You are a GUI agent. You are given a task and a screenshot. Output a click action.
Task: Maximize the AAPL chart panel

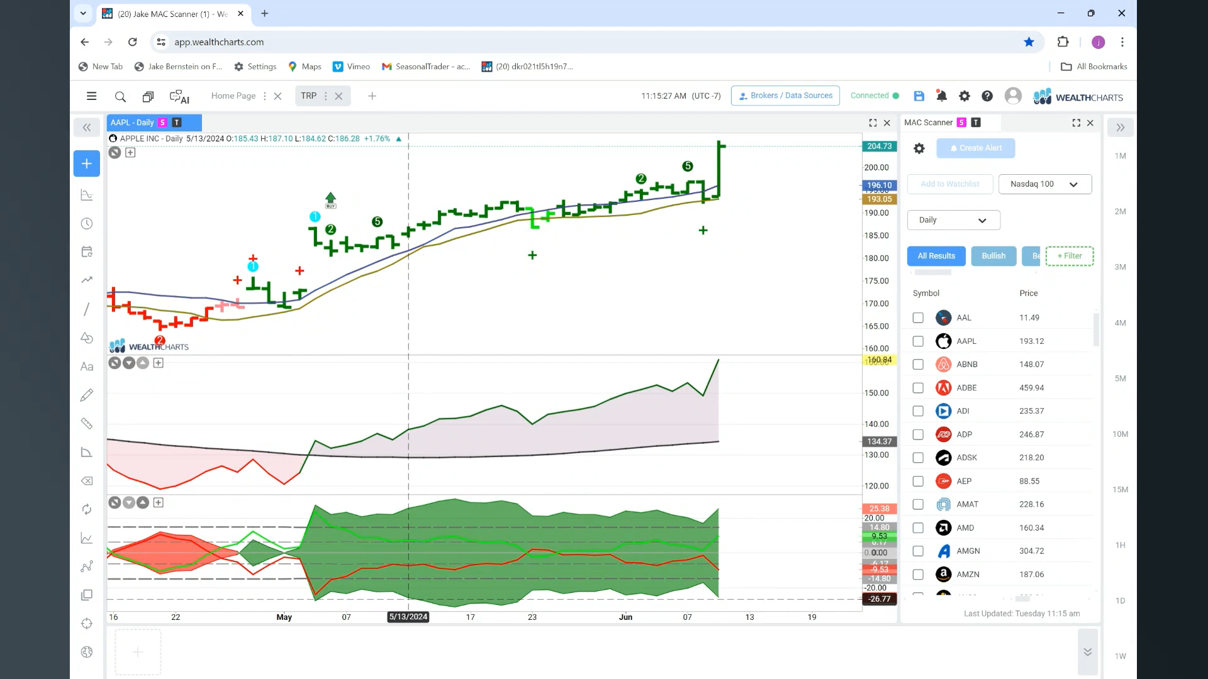[x=873, y=123]
